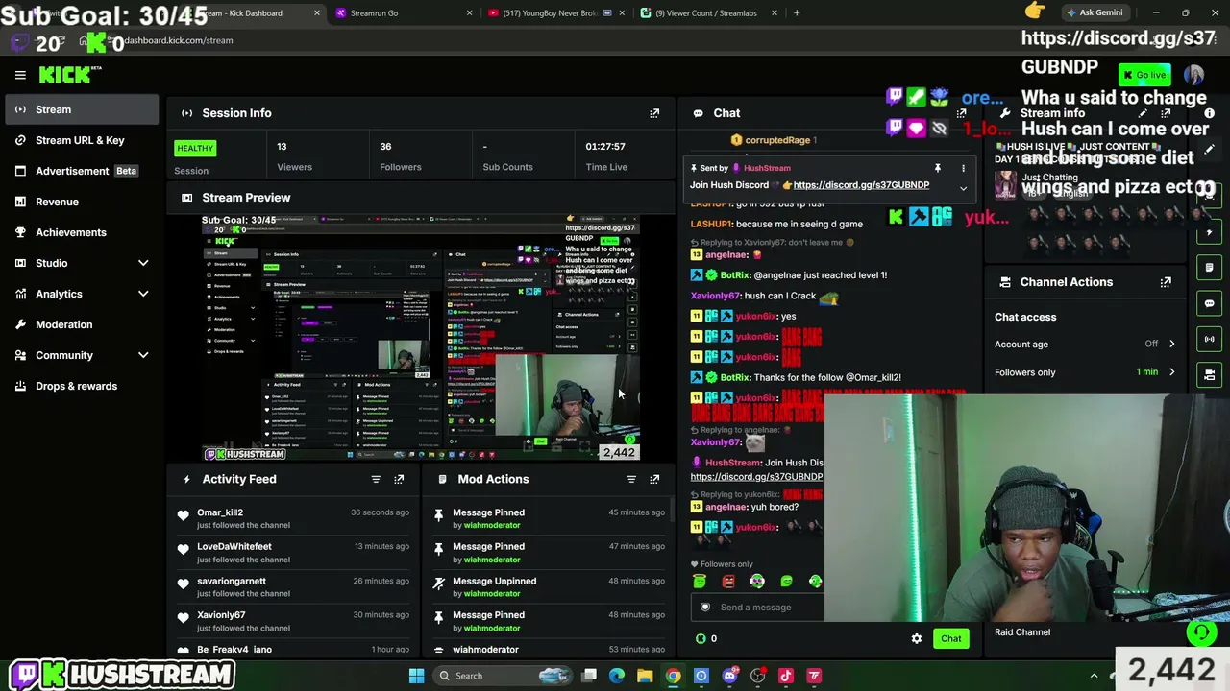Screen dimensions: 1230x691
Task: Click the Kick logo in the header
Action: point(69,75)
